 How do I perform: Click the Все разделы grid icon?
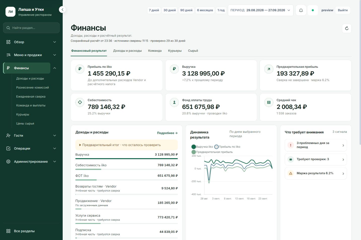pos(8,231)
